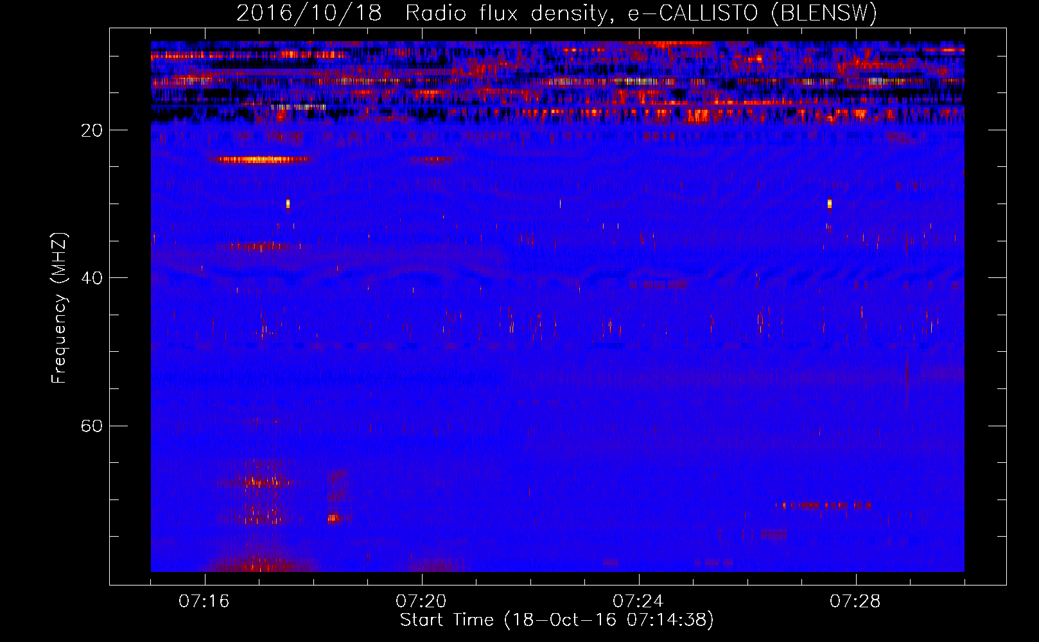
Task: Click the '07:20' time axis label
Action: (x=421, y=602)
